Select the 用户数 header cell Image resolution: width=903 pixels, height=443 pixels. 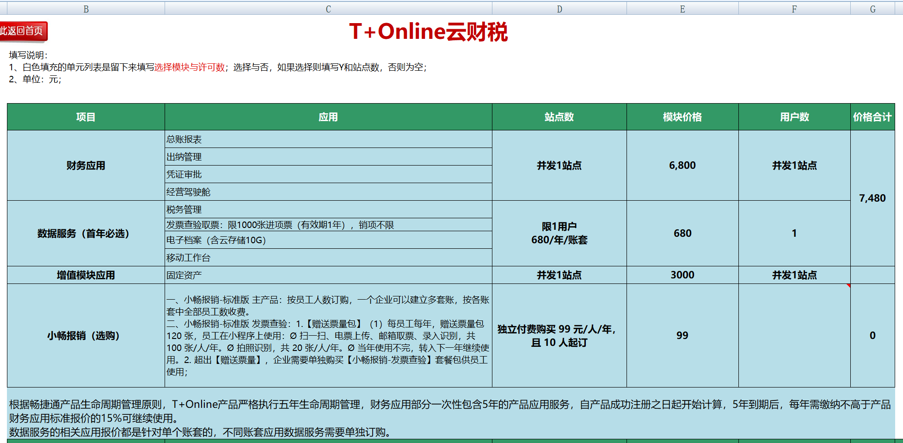794,117
